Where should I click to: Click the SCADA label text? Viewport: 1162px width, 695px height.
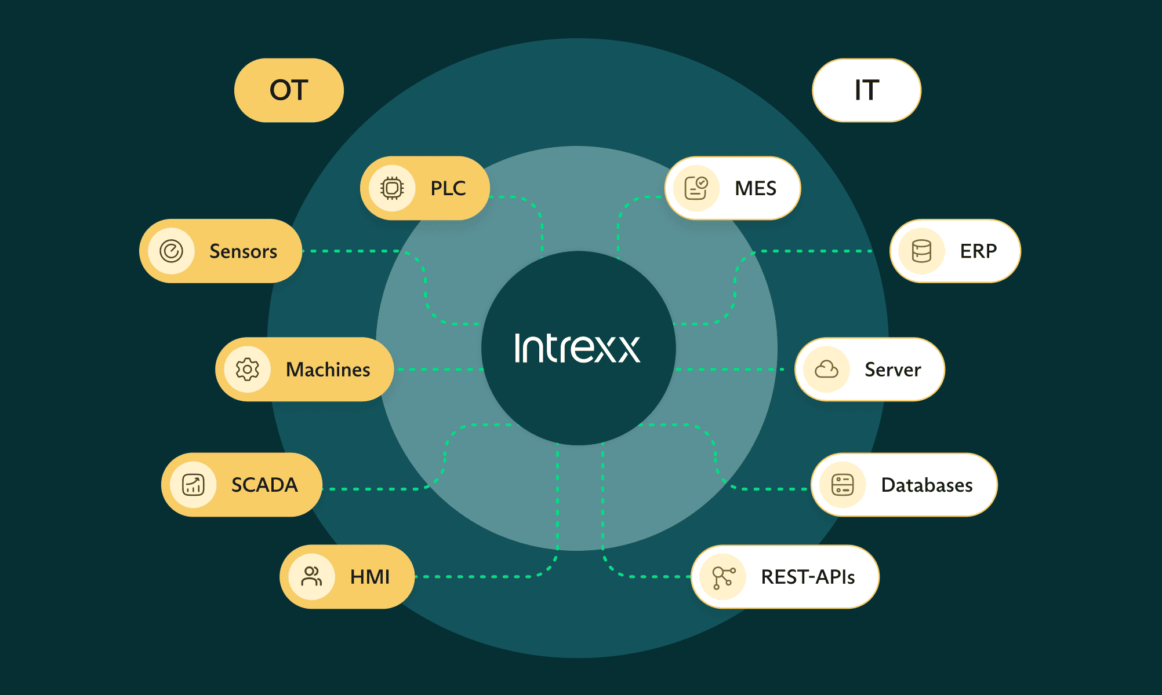click(264, 485)
